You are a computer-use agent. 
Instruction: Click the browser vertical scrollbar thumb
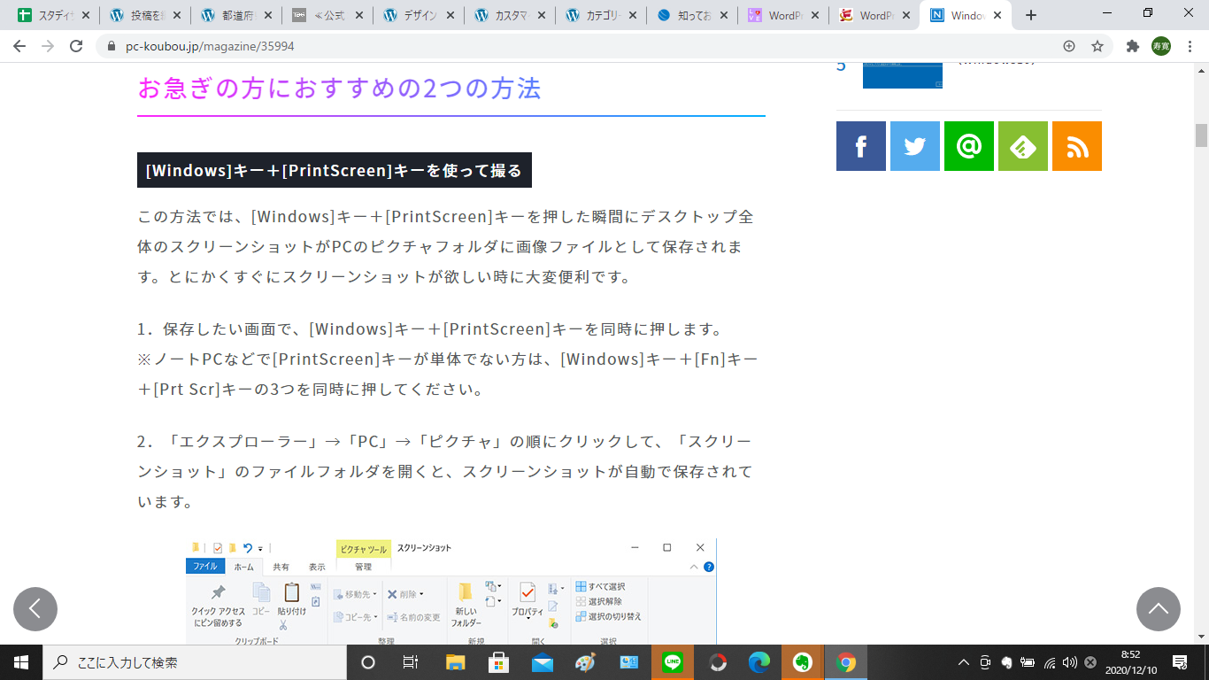1201,135
